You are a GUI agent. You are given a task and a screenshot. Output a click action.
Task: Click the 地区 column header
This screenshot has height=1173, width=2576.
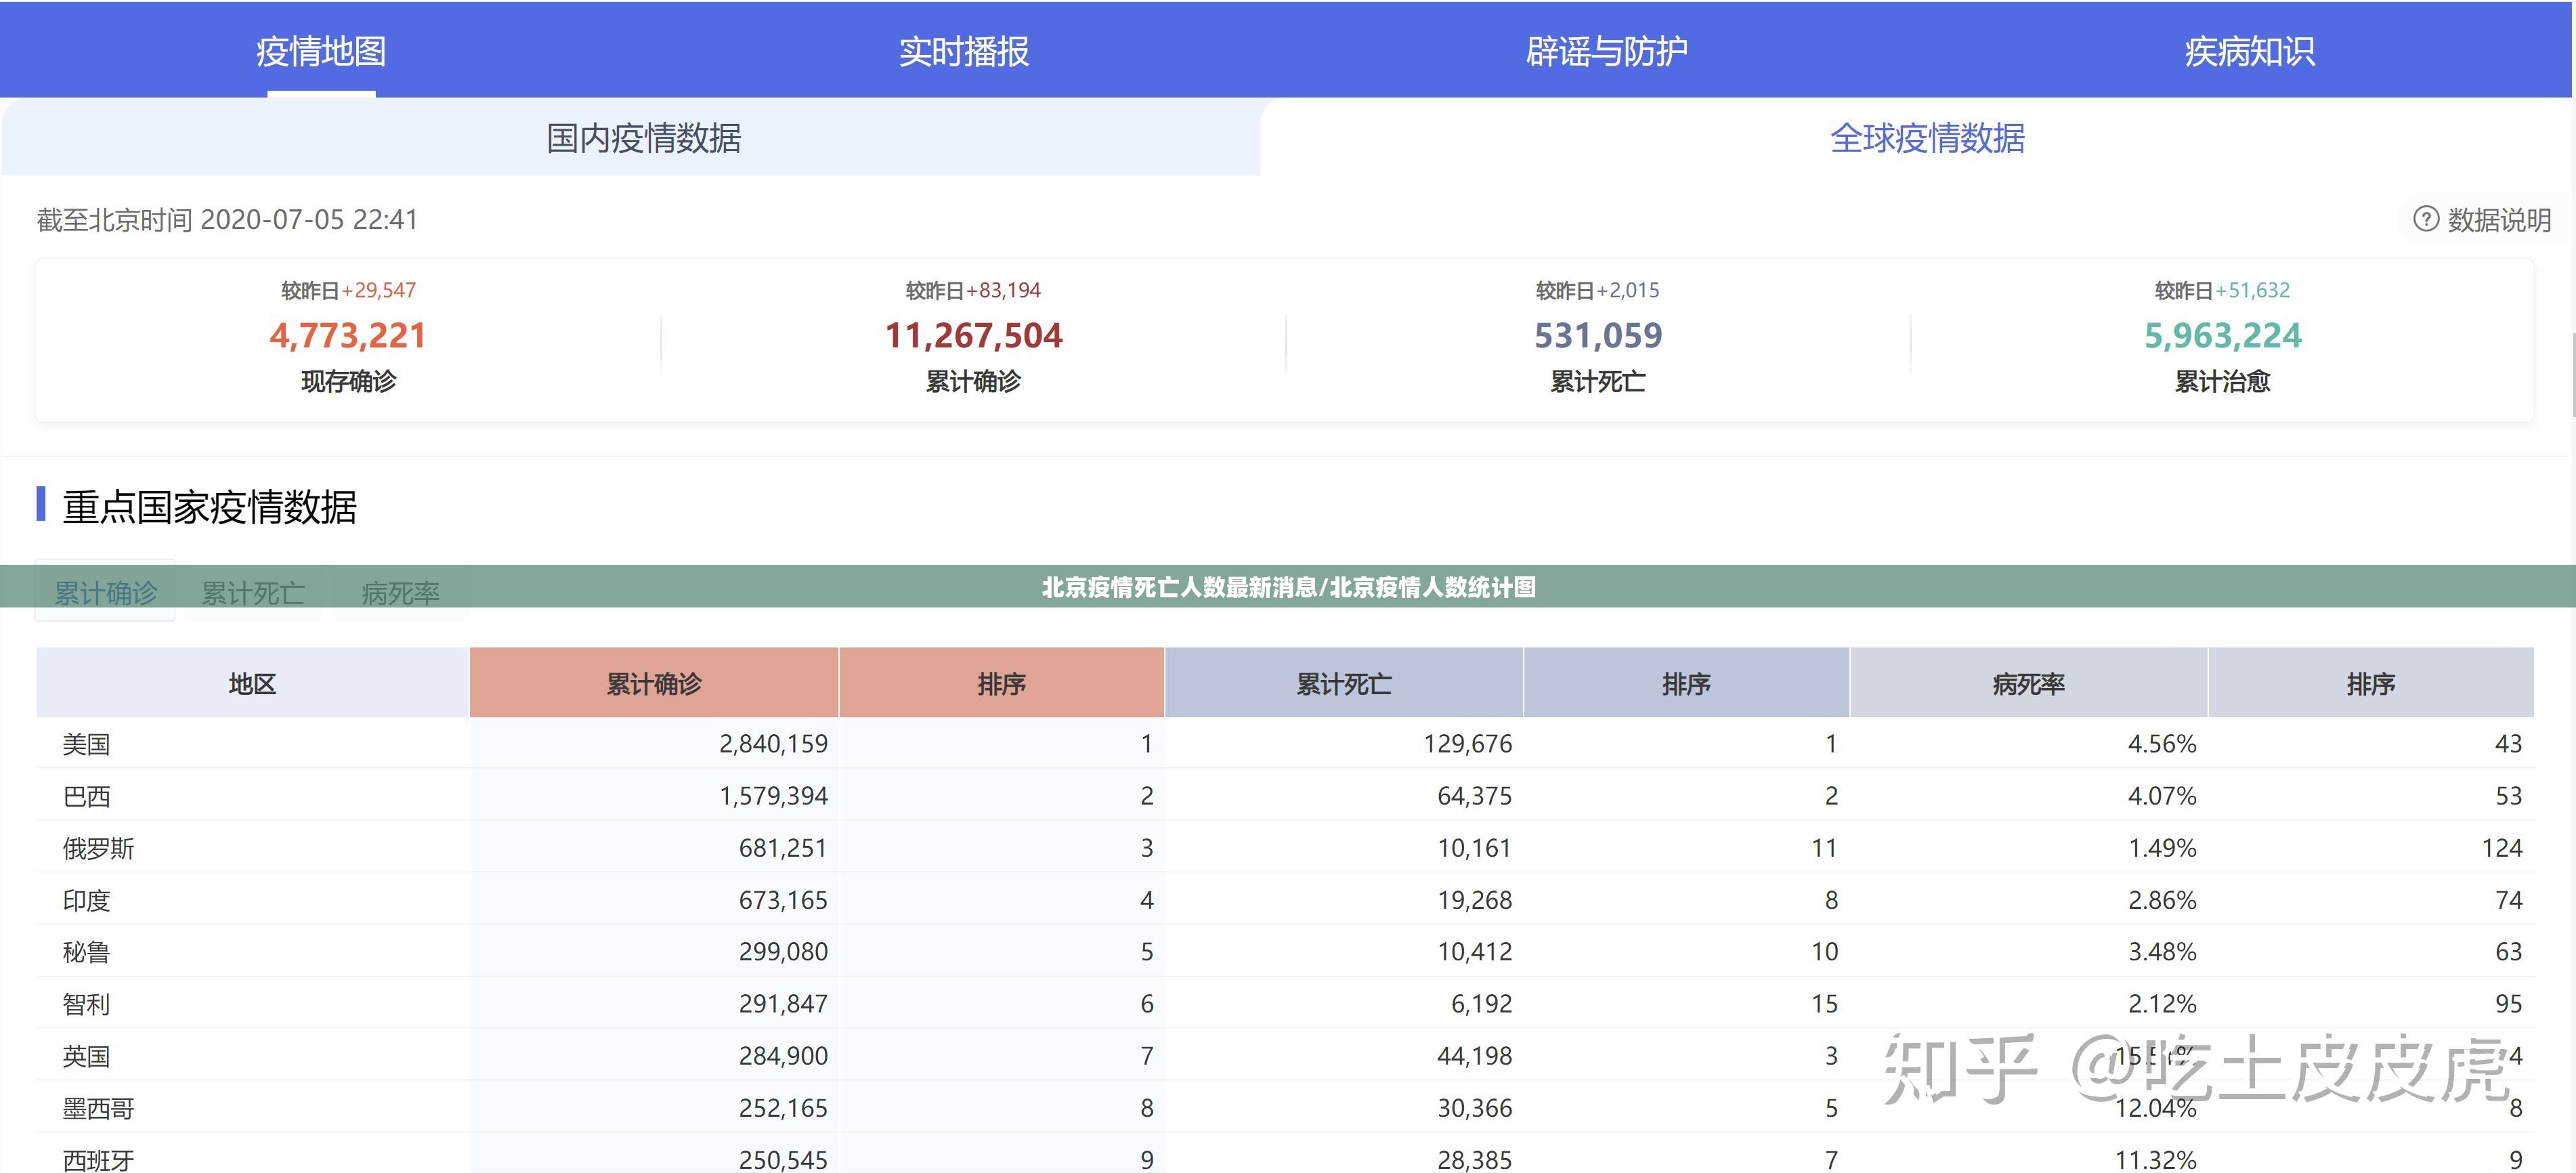(252, 684)
